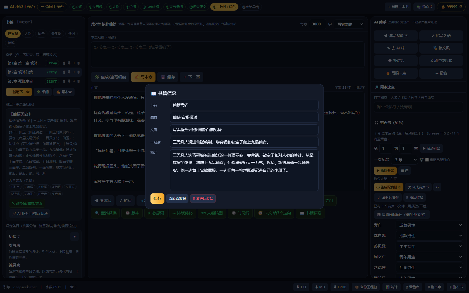Click the red 放进回收站 button
469x293 pixels.
[x=203, y=199]
